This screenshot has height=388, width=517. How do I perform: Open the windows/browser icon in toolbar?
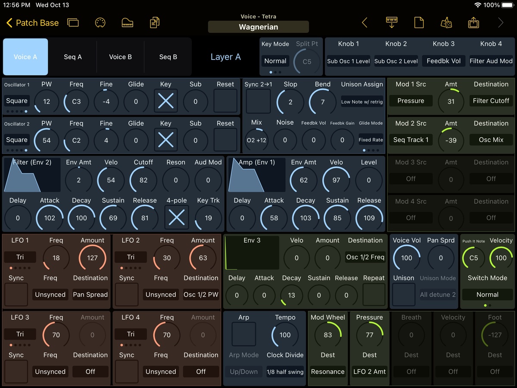tap(73, 23)
